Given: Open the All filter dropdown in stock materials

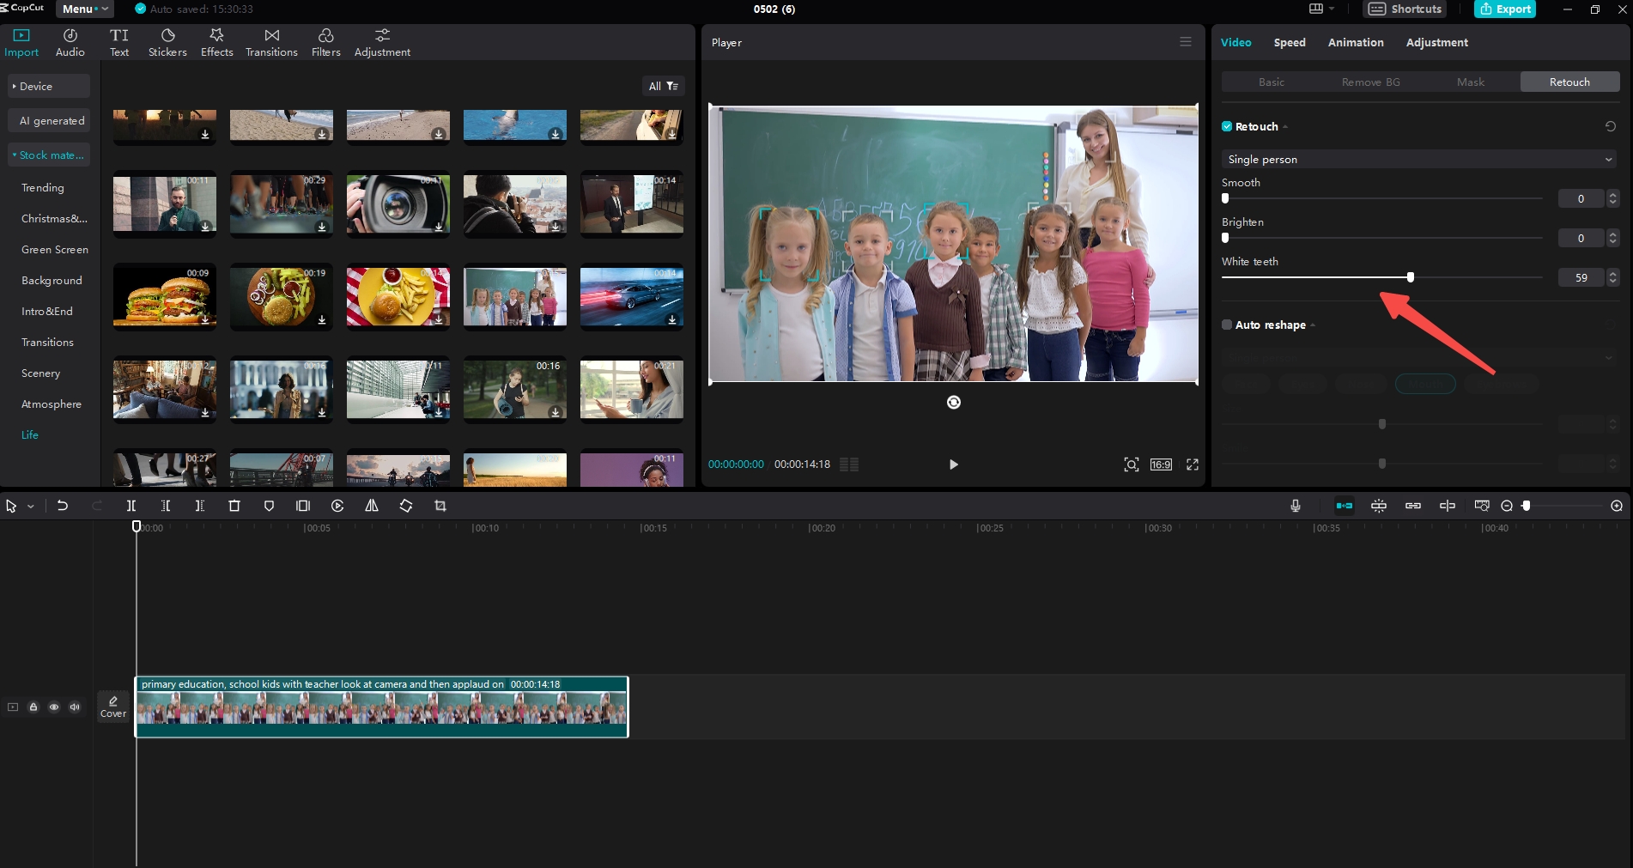Looking at the screenshot, I should [x=662, y=86].
